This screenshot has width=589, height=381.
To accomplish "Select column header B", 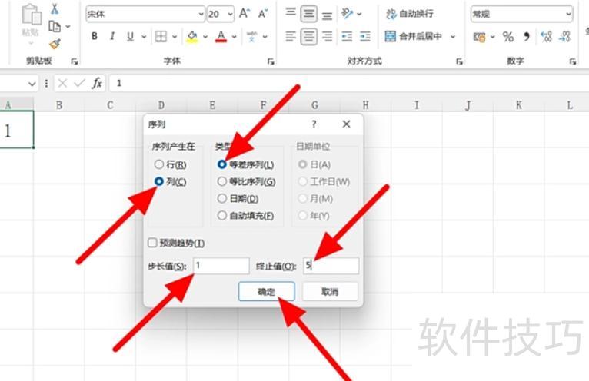I will tap(59, 105).
